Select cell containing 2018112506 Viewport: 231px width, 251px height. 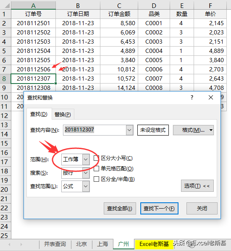click(33, 69)
